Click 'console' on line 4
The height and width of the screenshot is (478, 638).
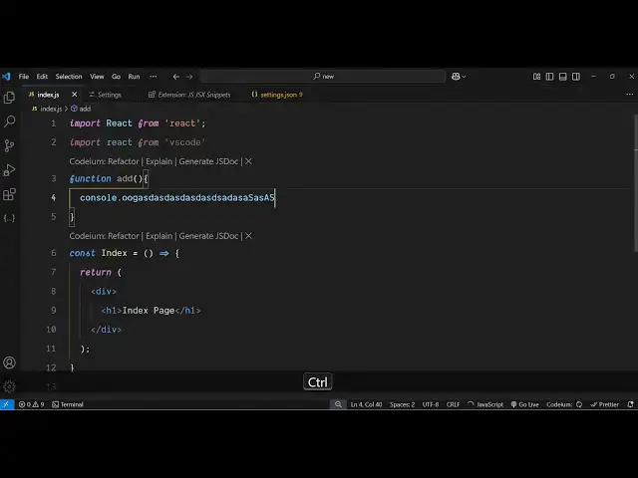(x=99, y=198)
